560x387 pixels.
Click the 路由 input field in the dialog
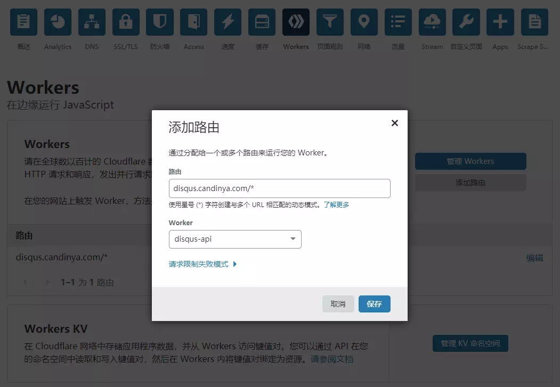(x=279, y=188)
